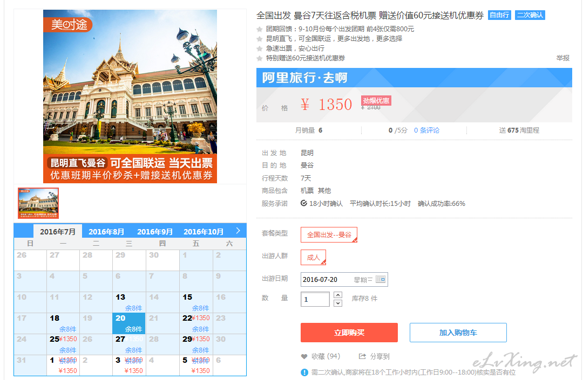Click 立即购买 buy now button
The width and height of the screenshot is (583, 380).
click(349, 333)
